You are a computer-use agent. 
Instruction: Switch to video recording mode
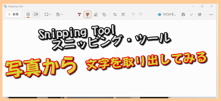[36, 15]
